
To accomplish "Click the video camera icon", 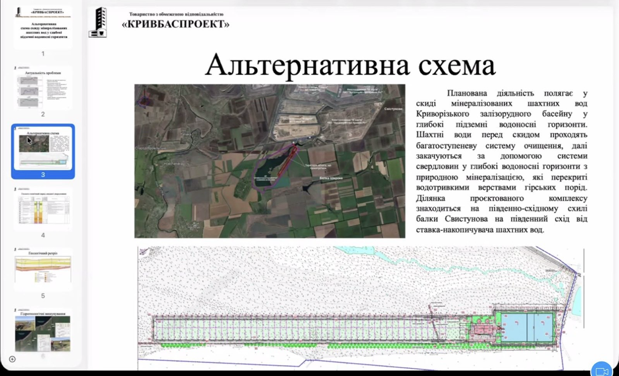I will pyautogui.click(x=602, y=371).
